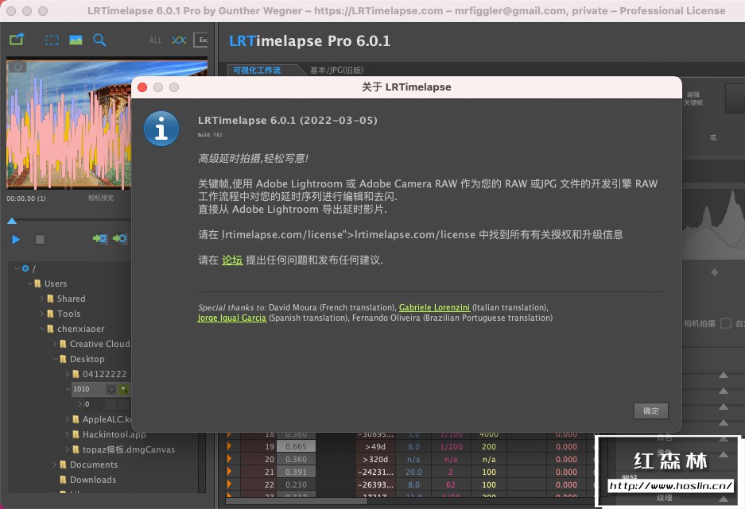
Task: Click the green arrow filmstrip icon
Action: point(99,238)
